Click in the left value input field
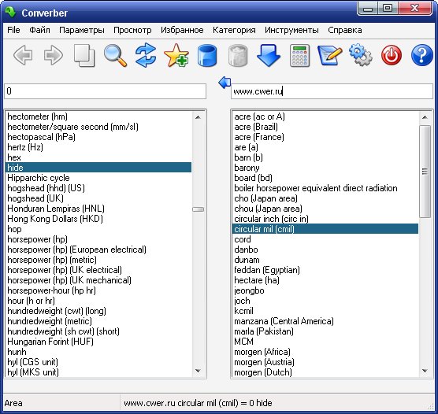The image size is (438, 414). click(x=106, y=91)
